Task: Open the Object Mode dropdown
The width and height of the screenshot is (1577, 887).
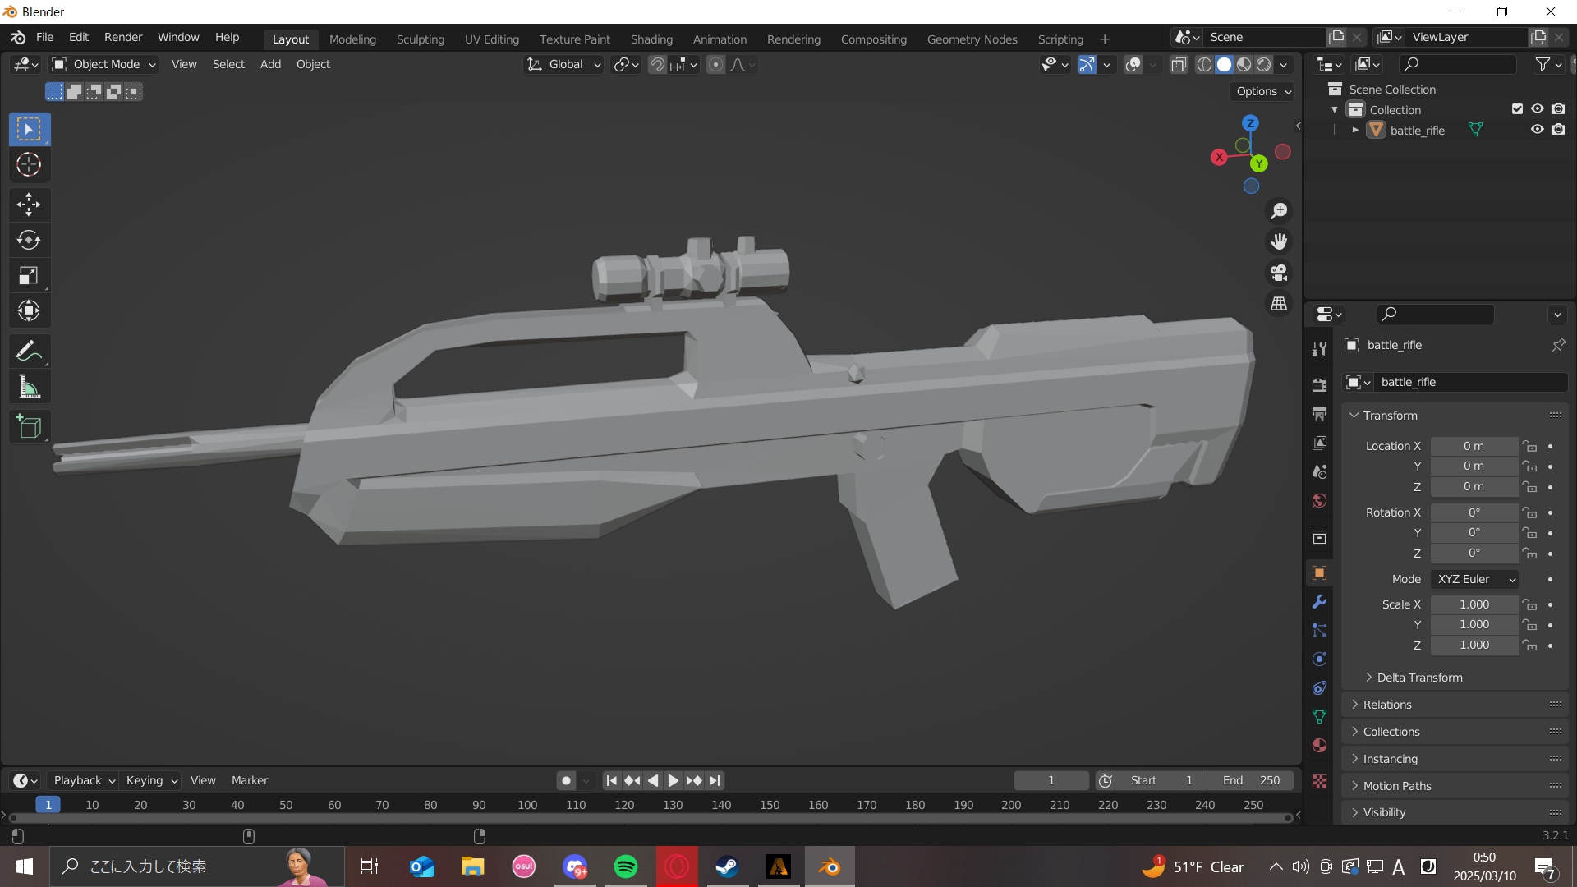Action: 103,64
